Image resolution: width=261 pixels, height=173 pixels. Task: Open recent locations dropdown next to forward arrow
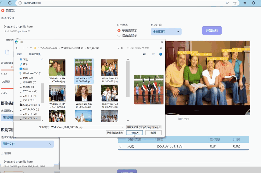27,48
